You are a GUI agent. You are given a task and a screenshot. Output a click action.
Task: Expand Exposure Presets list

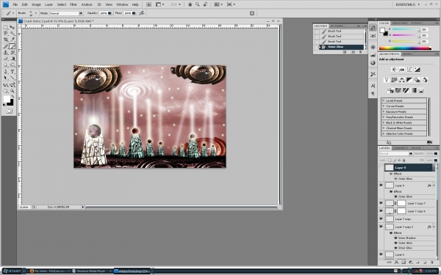pyautogui.click(x=384, y=111)
